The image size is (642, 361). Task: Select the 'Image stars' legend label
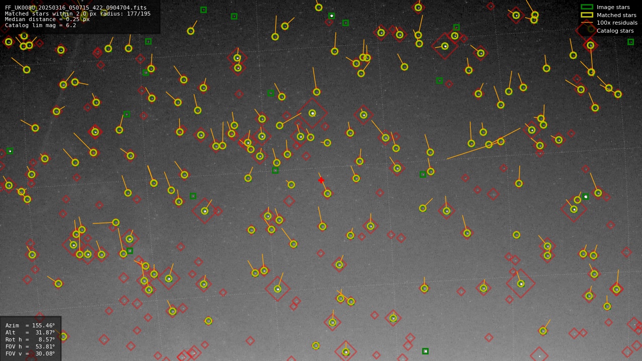pos(613,8)
